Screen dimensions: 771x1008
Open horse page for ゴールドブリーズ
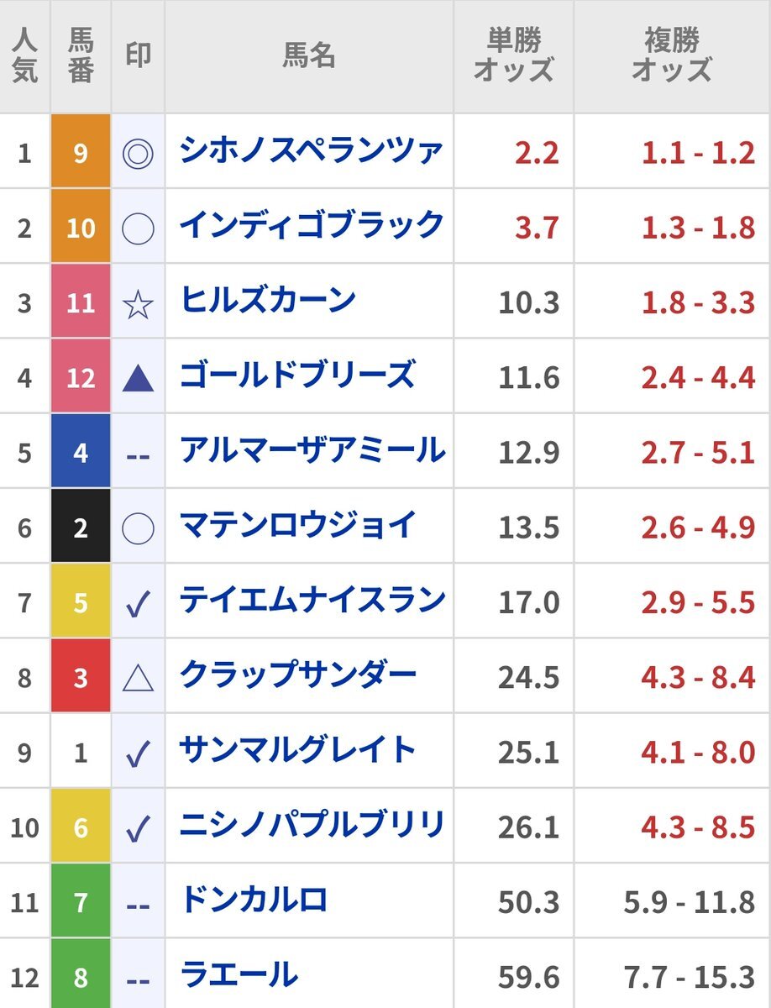[x=298, y=375]
